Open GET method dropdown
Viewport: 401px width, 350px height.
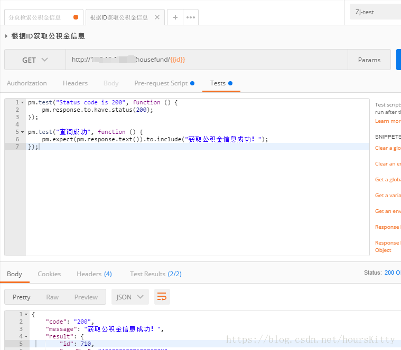[35, 60]
